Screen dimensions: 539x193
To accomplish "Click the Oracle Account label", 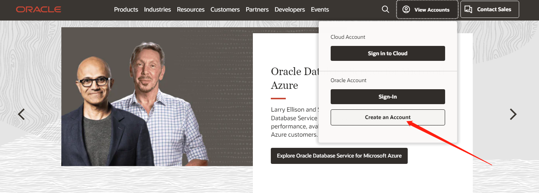I will (349, 80).
